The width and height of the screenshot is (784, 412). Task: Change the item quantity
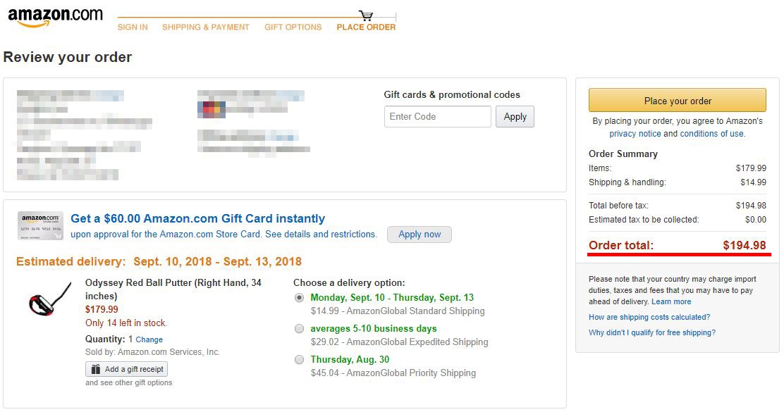tap(149, 339)
